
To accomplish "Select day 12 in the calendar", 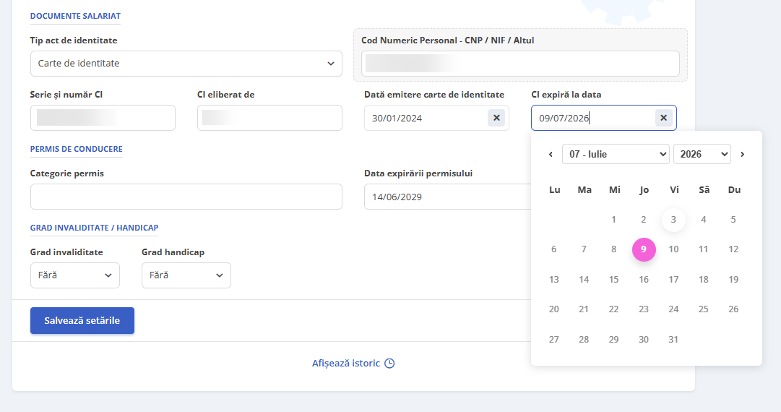I will tap(733, 249).
